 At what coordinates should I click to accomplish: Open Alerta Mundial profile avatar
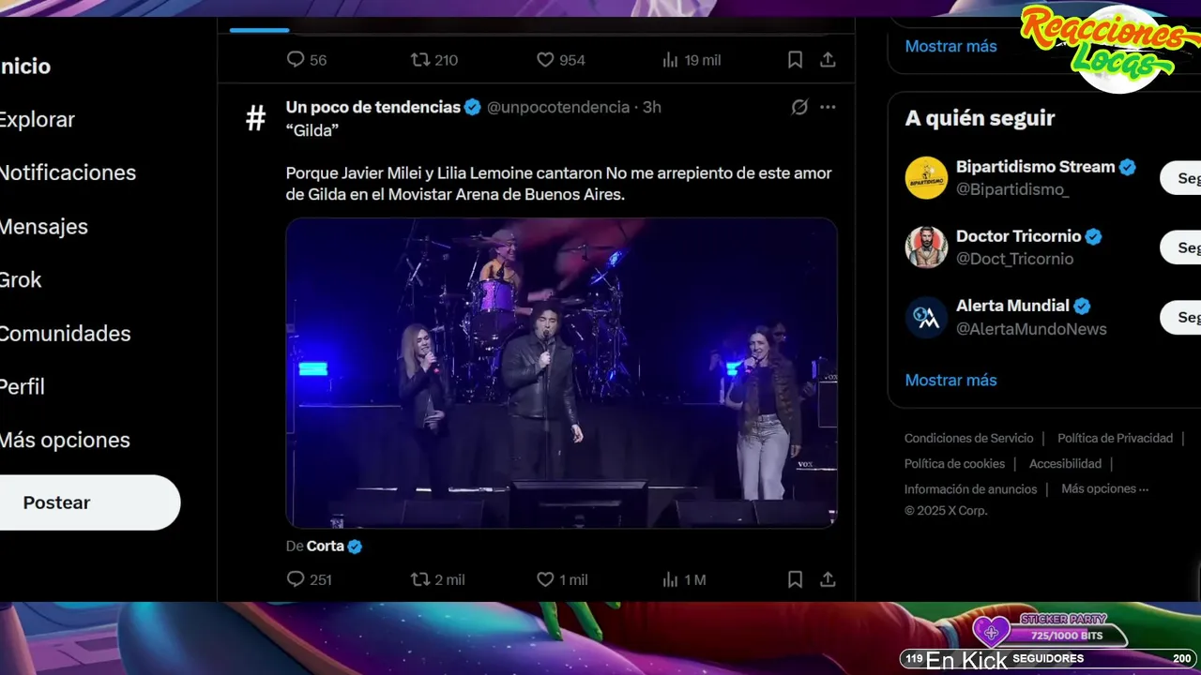(926, 317)
